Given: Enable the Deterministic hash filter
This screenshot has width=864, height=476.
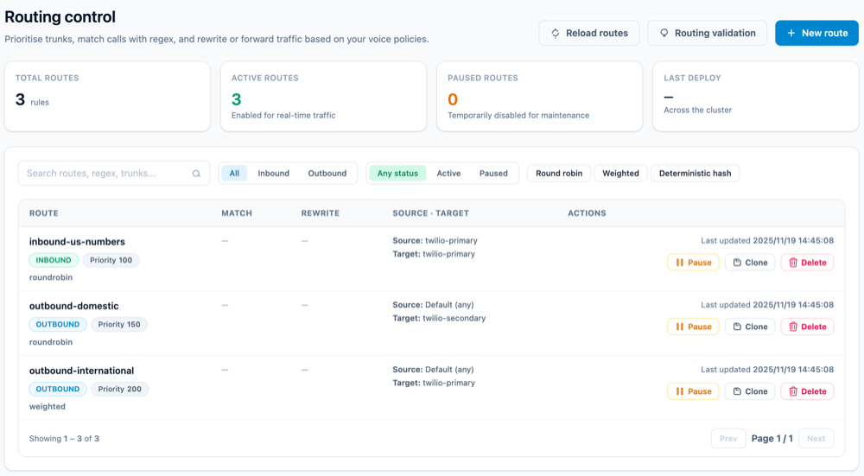Looking at the screenshot, I should tap(695, 174).
